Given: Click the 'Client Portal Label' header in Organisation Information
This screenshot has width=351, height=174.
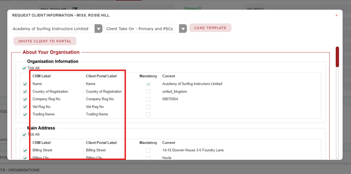Looking at the screenshot, I should 101,76.
